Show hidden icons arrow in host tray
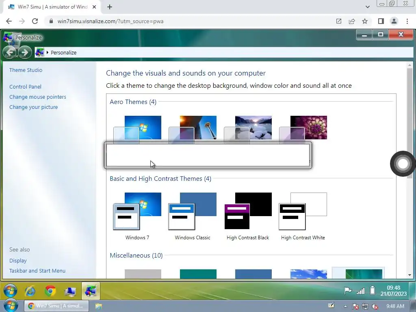 pos(345,306)
